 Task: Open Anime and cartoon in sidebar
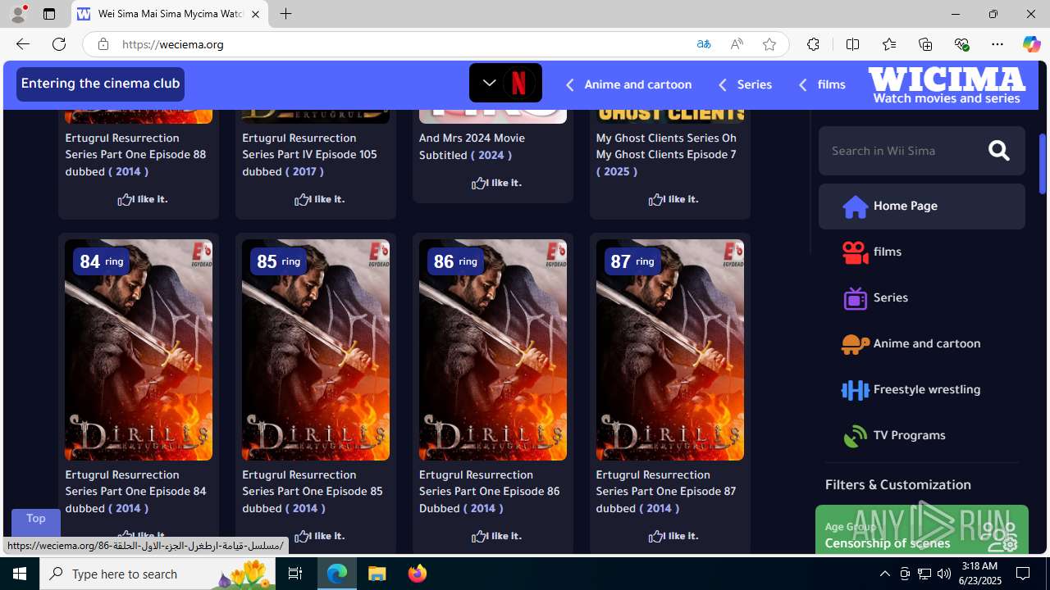coord(921,343)
